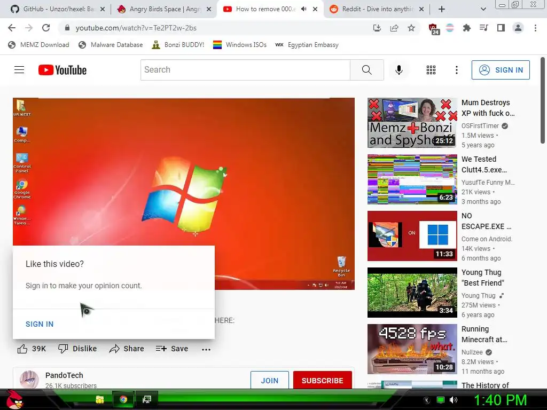
Task: Open the media controls icon in toolbar
Action: click(x=483, y=28)
